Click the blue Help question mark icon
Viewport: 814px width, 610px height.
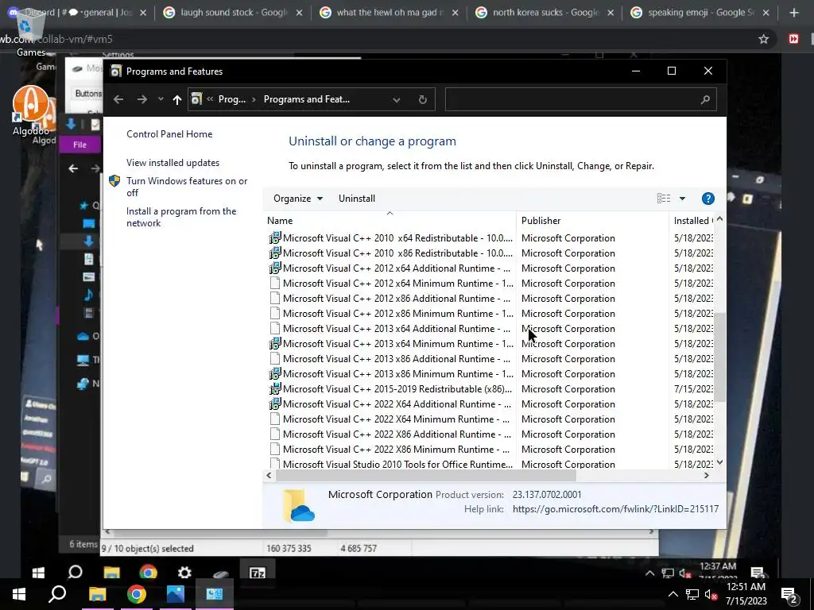pos(707,199)
